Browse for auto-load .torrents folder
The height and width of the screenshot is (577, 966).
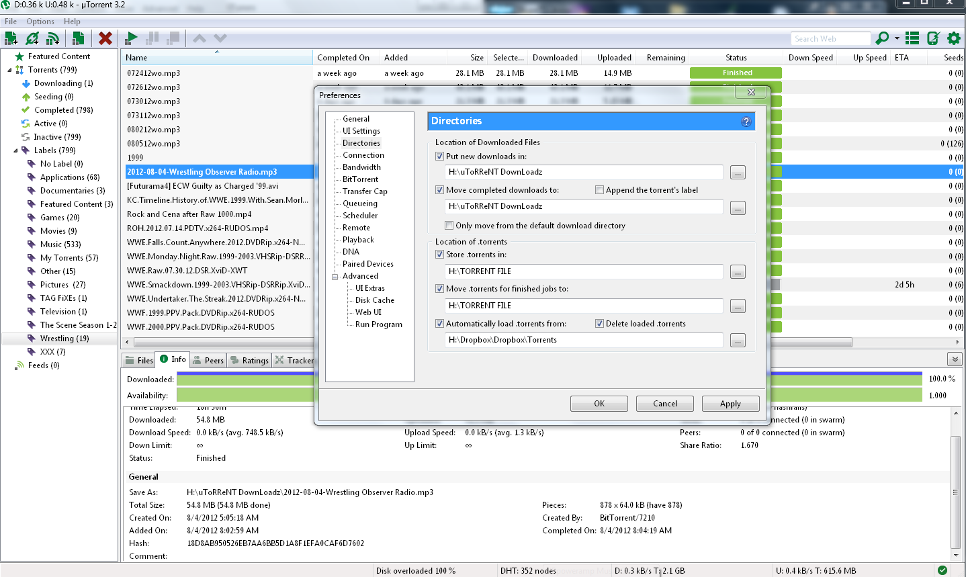coord(738,341)
